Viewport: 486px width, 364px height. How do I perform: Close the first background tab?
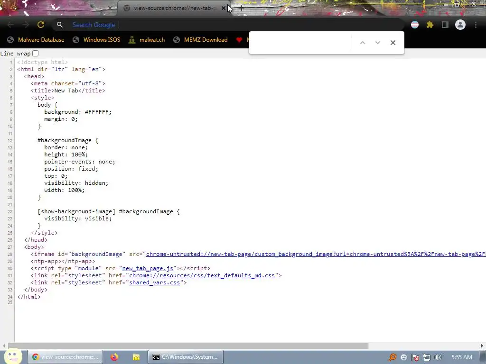coord(110,8)
